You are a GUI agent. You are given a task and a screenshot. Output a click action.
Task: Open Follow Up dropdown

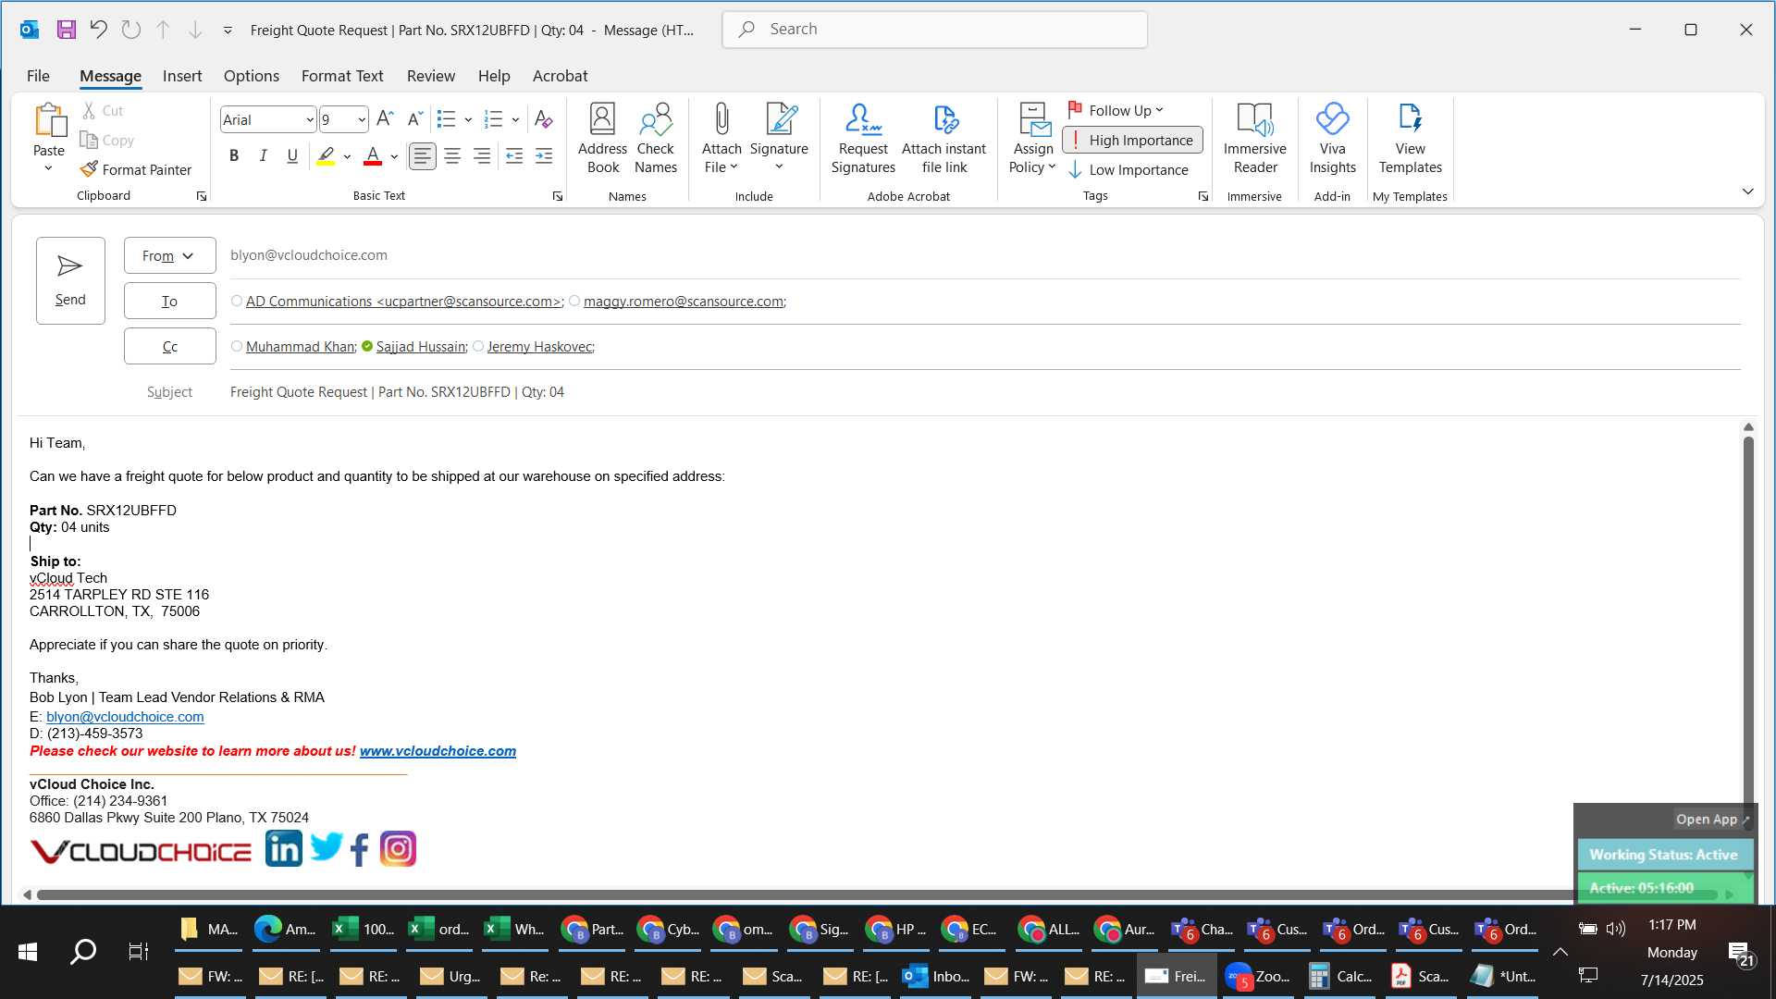click(1116, 110)
